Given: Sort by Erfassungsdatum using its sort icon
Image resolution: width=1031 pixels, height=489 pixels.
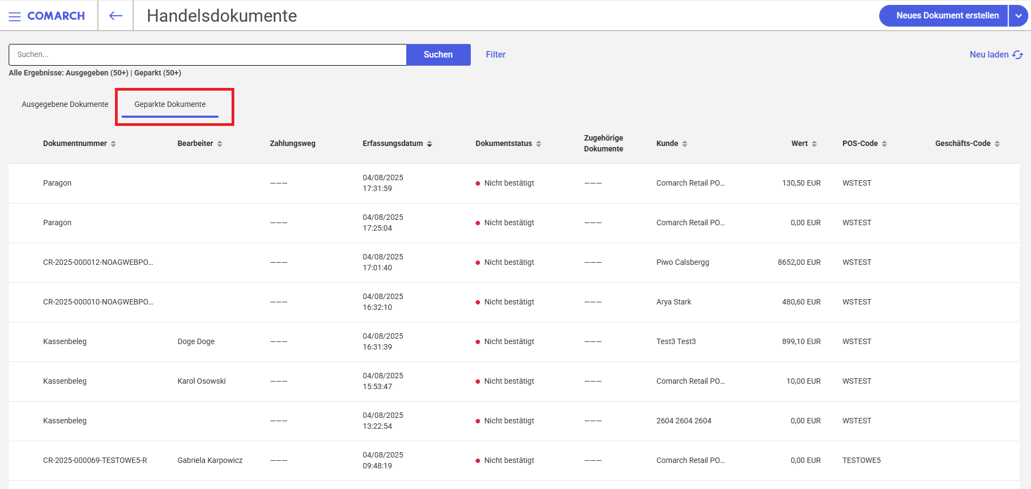Looking at the screenshot, I should [430, 144].
